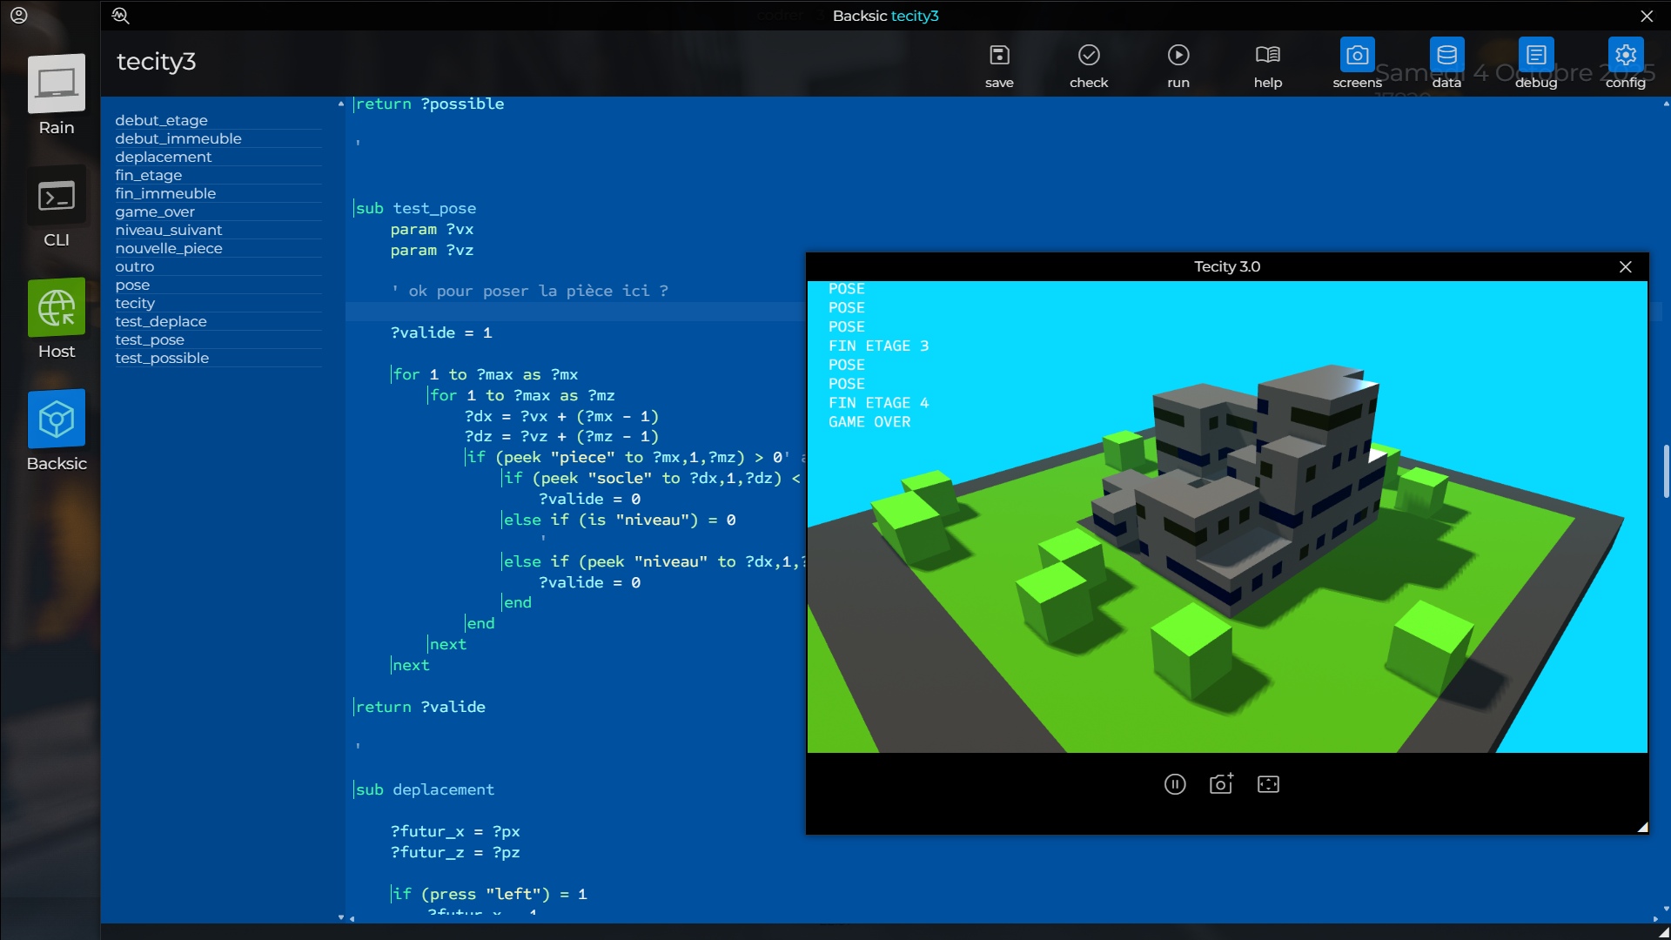The image size is (1671, 940).
Task: Select test_pose in the subroutine list
Action: click(x=150, y=339)
